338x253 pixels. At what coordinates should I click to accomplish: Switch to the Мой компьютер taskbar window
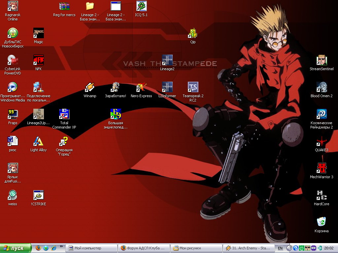[91, 248]
